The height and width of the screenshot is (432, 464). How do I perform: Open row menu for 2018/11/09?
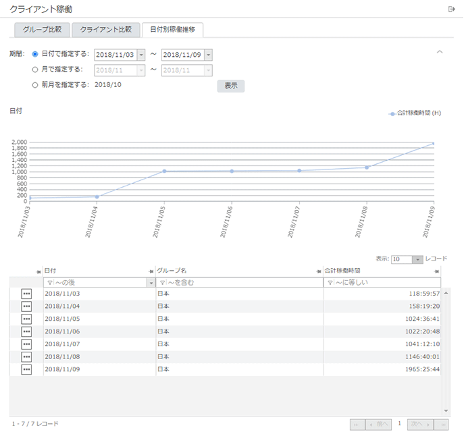[26, 369]
